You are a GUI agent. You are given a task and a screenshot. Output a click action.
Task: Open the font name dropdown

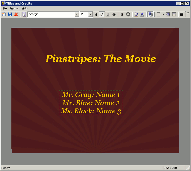click(77, 15)
